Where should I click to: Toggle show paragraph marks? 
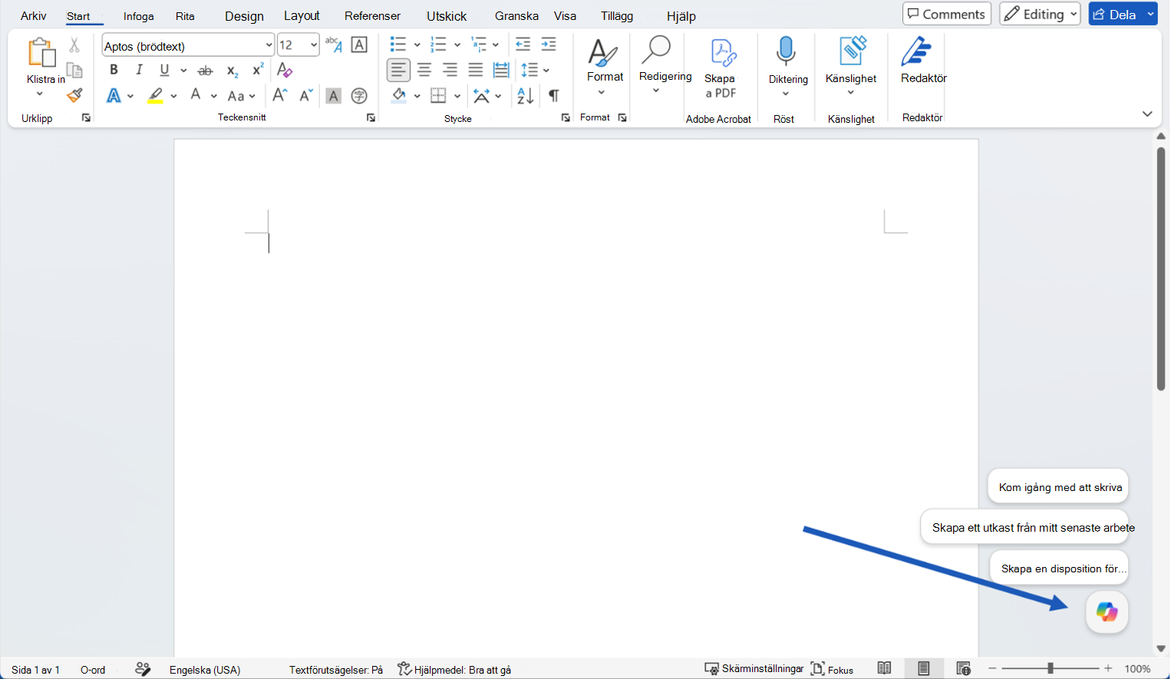(x=553, y=96)
